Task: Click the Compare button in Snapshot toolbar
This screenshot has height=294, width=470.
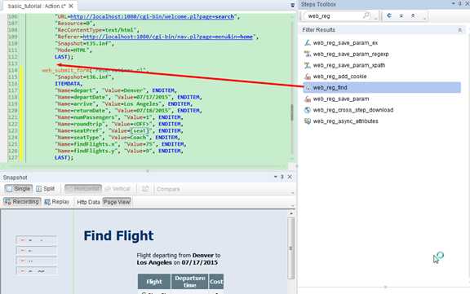Action: tap(168, 189)
